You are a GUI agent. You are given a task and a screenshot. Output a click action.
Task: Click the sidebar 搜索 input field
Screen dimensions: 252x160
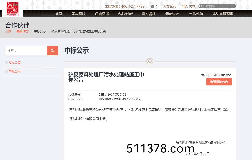[x=25, y=50]
